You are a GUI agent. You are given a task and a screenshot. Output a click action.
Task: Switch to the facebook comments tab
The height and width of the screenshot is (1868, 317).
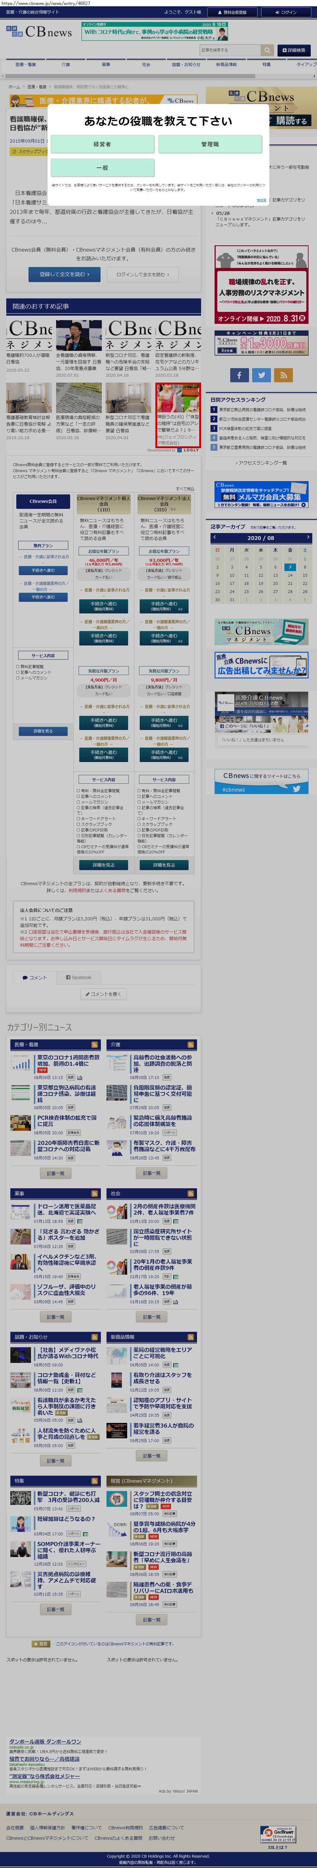point(79,978)
